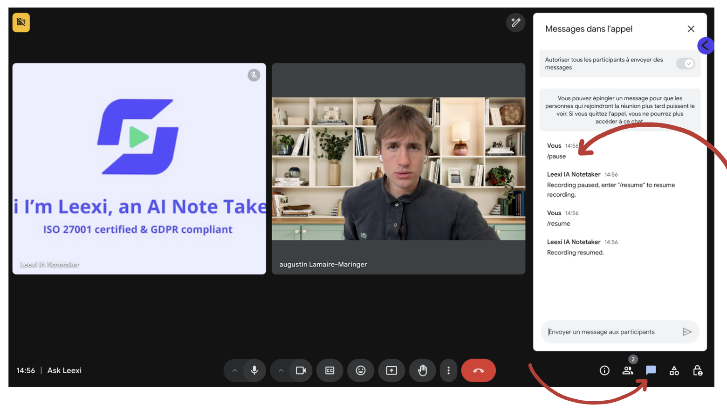Click the yellow video-off indicator at top left
Screen dimensions: 727x411
coord(21,22)
